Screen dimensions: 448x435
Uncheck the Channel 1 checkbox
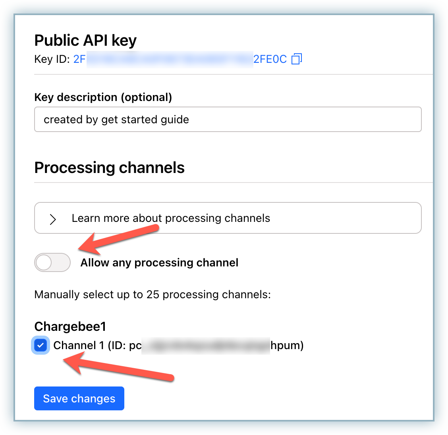coord(41,345)
